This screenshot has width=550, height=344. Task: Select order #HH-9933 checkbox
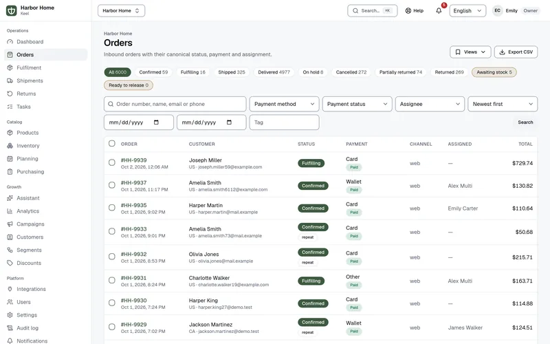pos(112,231)
